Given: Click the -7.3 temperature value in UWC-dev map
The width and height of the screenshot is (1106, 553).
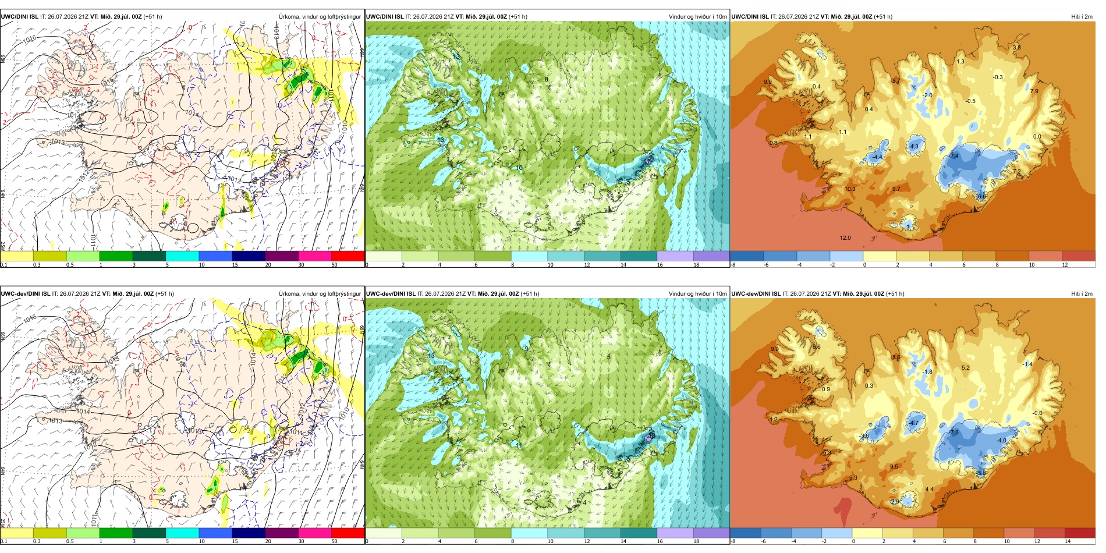Looking at the screenshot, I should click(953, 433).
